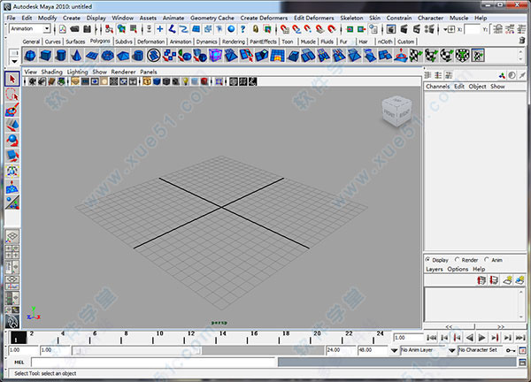Screen dimensions: 531x382
Task: Open the Skeleton menu
Action: point(351,18)
